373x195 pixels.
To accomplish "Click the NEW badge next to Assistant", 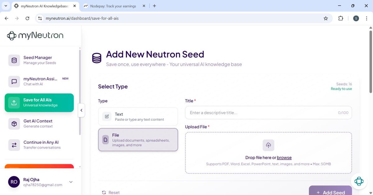I will coord(65,79).
